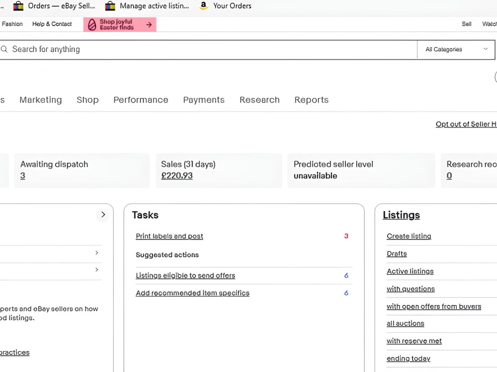Click the Tasks heading
The width and height of the screenshot is (497, 372).
click(145, 215)
